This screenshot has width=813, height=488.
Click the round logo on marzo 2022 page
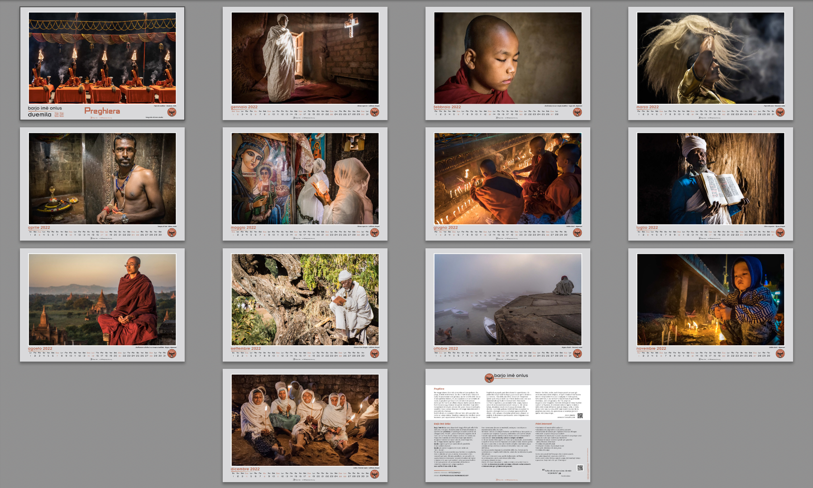tap(780, 112)
